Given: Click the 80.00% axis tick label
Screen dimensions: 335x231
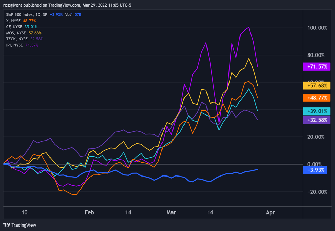Looking at the screenshot, I should coord(316,55).
